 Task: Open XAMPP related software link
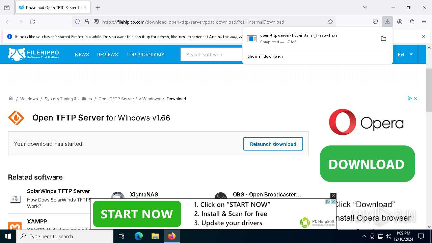(x=37, y=221)
